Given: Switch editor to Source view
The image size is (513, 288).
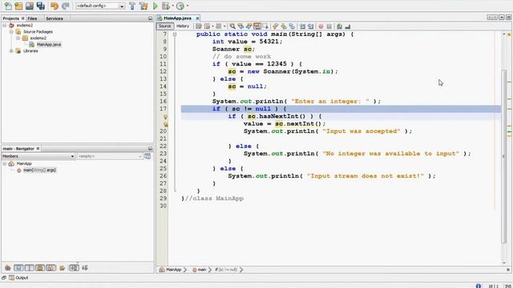Looking at the screenshot, I should pos(164,26).
